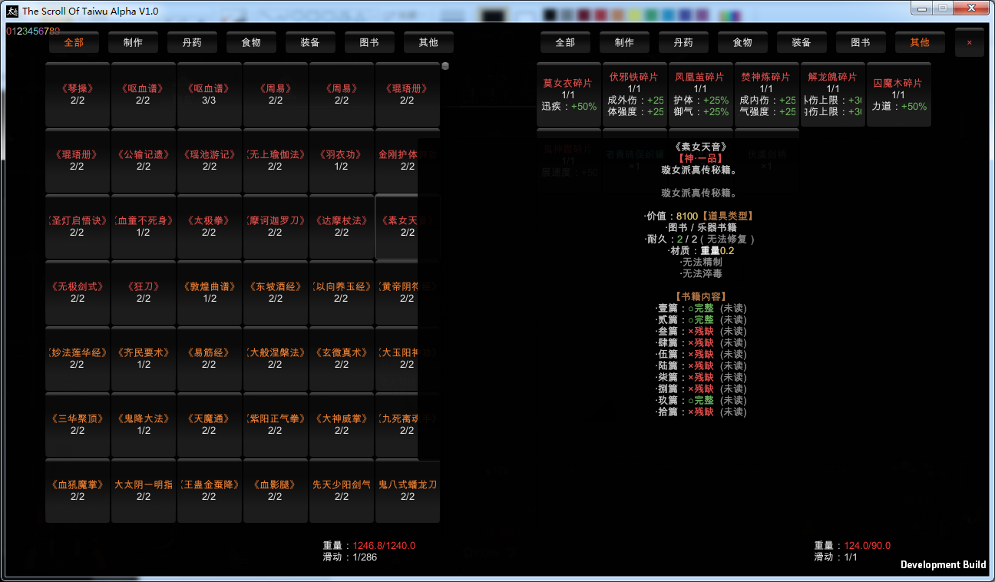Image resolution: width=995 pixels, height=582 pixels.
Task: Switch left panel to 丹药 tab
Action: pyautogui.click(x=192, y=42)
